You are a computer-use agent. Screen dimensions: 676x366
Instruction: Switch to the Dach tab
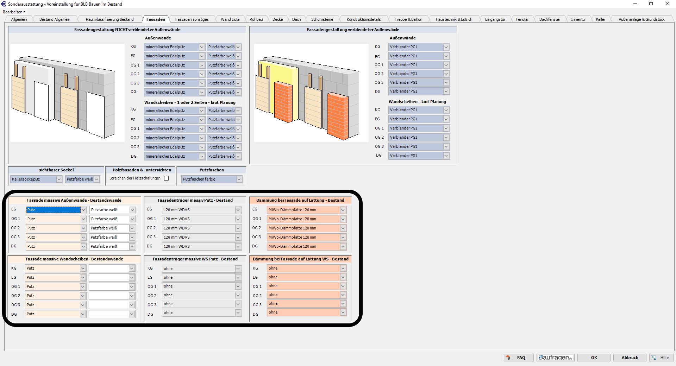(x=296, y=19)
